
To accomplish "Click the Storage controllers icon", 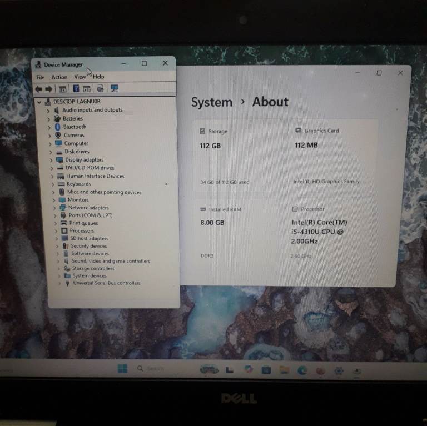I will coord(67,268).
